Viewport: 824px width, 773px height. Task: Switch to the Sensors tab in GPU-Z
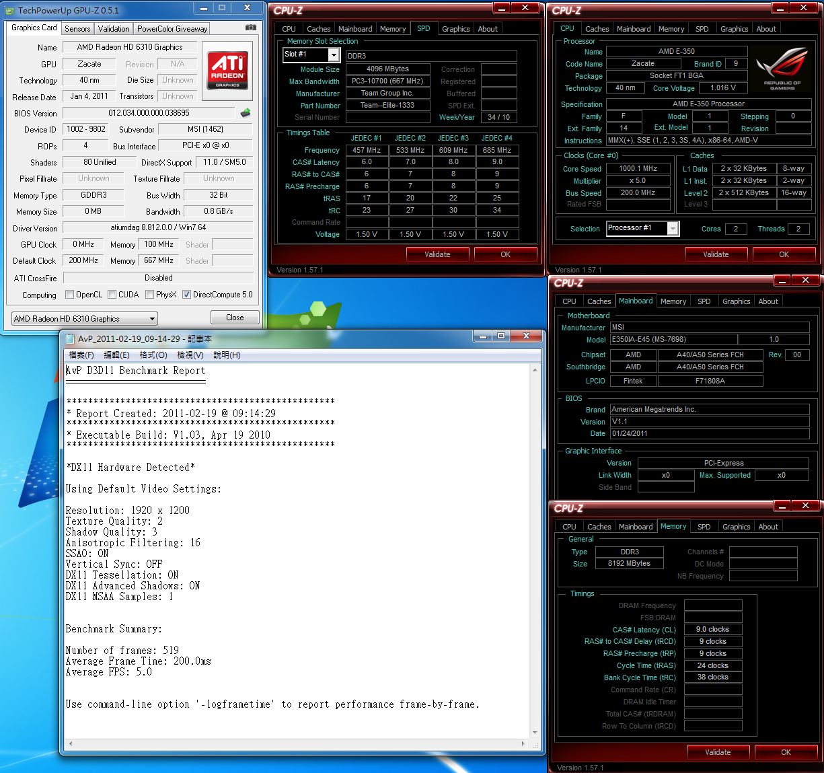77,29
